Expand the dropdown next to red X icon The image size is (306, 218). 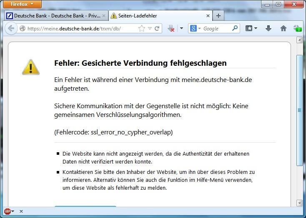[x=181, y=28]
